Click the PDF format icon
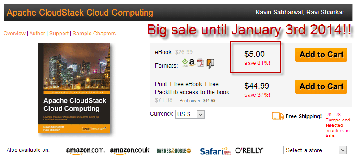The image size is (356, 163). click(x=201, y=63)
